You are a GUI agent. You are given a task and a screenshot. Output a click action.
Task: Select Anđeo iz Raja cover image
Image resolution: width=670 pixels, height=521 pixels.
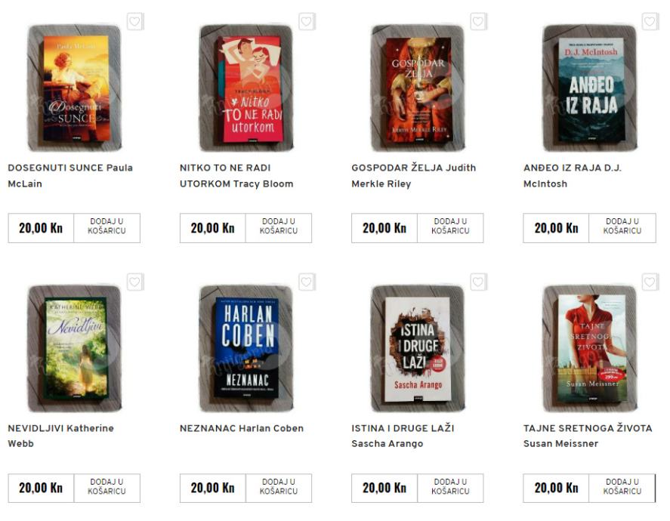click(x=590, y=88)
